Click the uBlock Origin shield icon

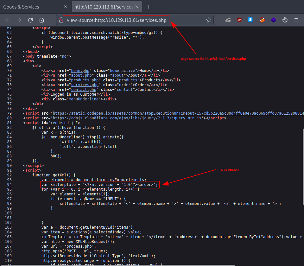tap(239, 20)
